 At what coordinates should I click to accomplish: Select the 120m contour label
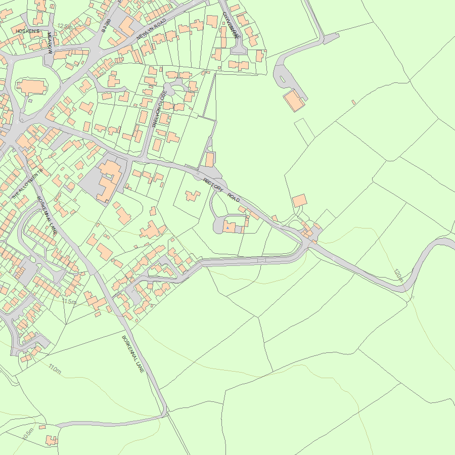pyautogui.click(x=399, y=276)
